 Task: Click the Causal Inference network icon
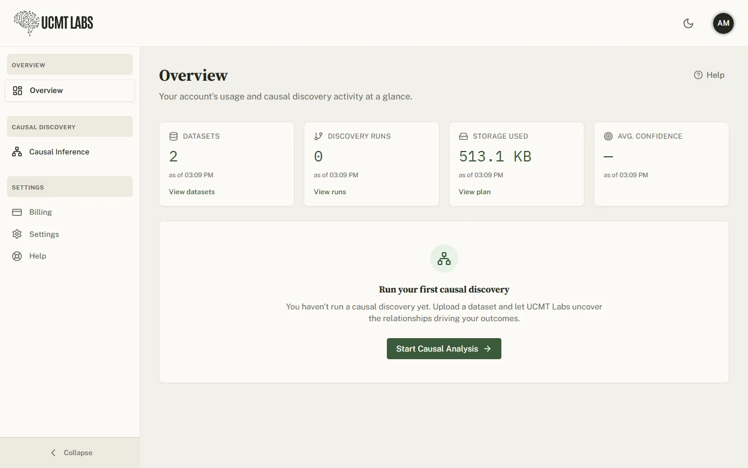click(x=17, y=152)
